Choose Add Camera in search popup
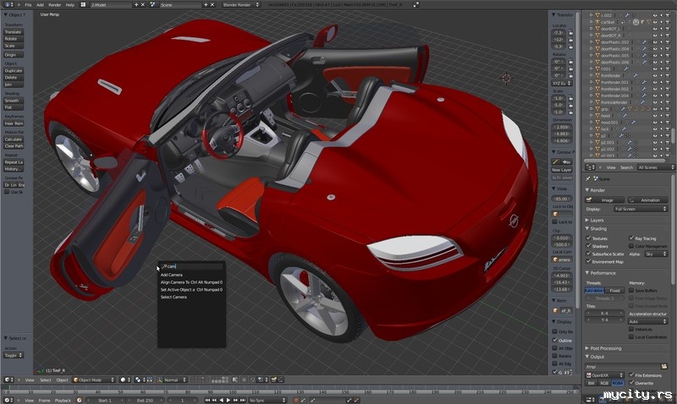677x404 pixels. (172, 275)
